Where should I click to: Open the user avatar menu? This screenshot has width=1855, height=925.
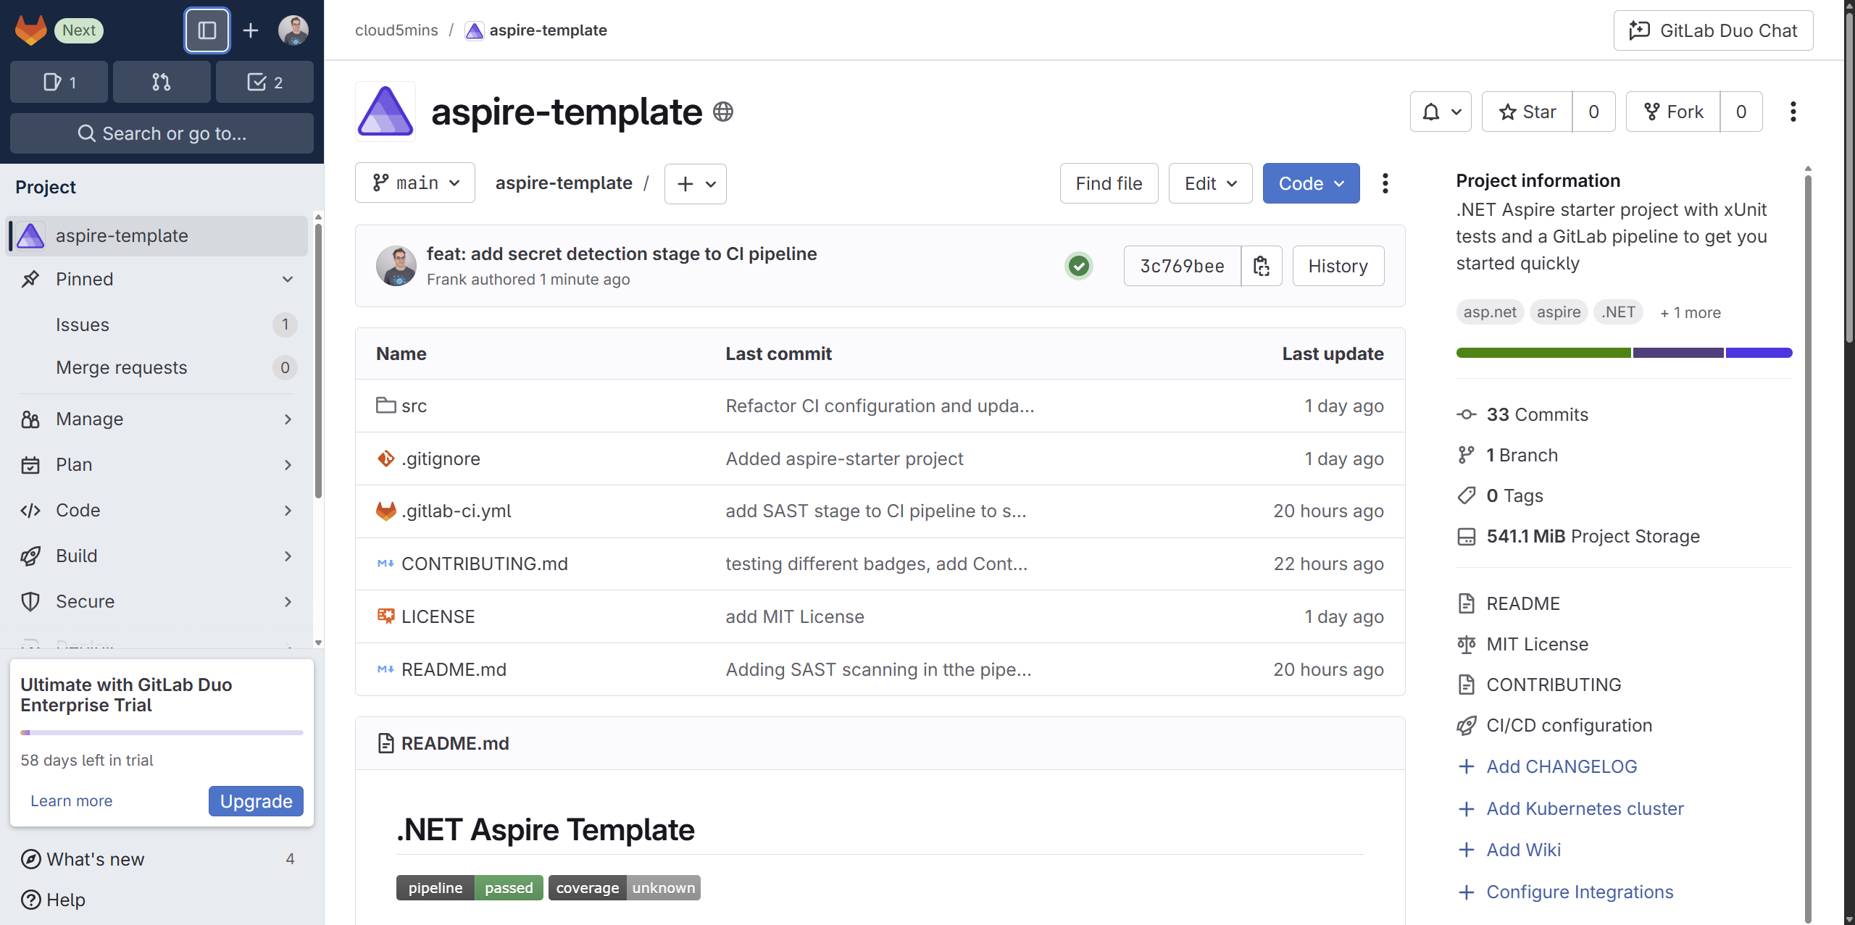(x=293, y=30)
